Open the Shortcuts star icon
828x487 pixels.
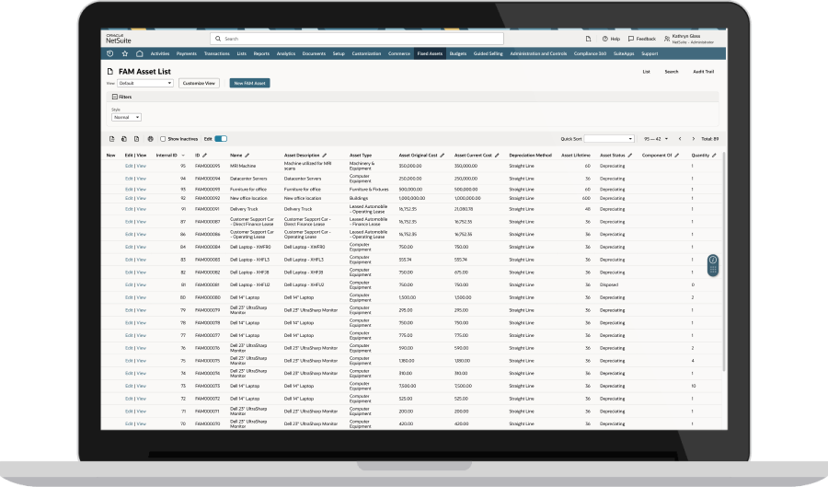[124, 53]
